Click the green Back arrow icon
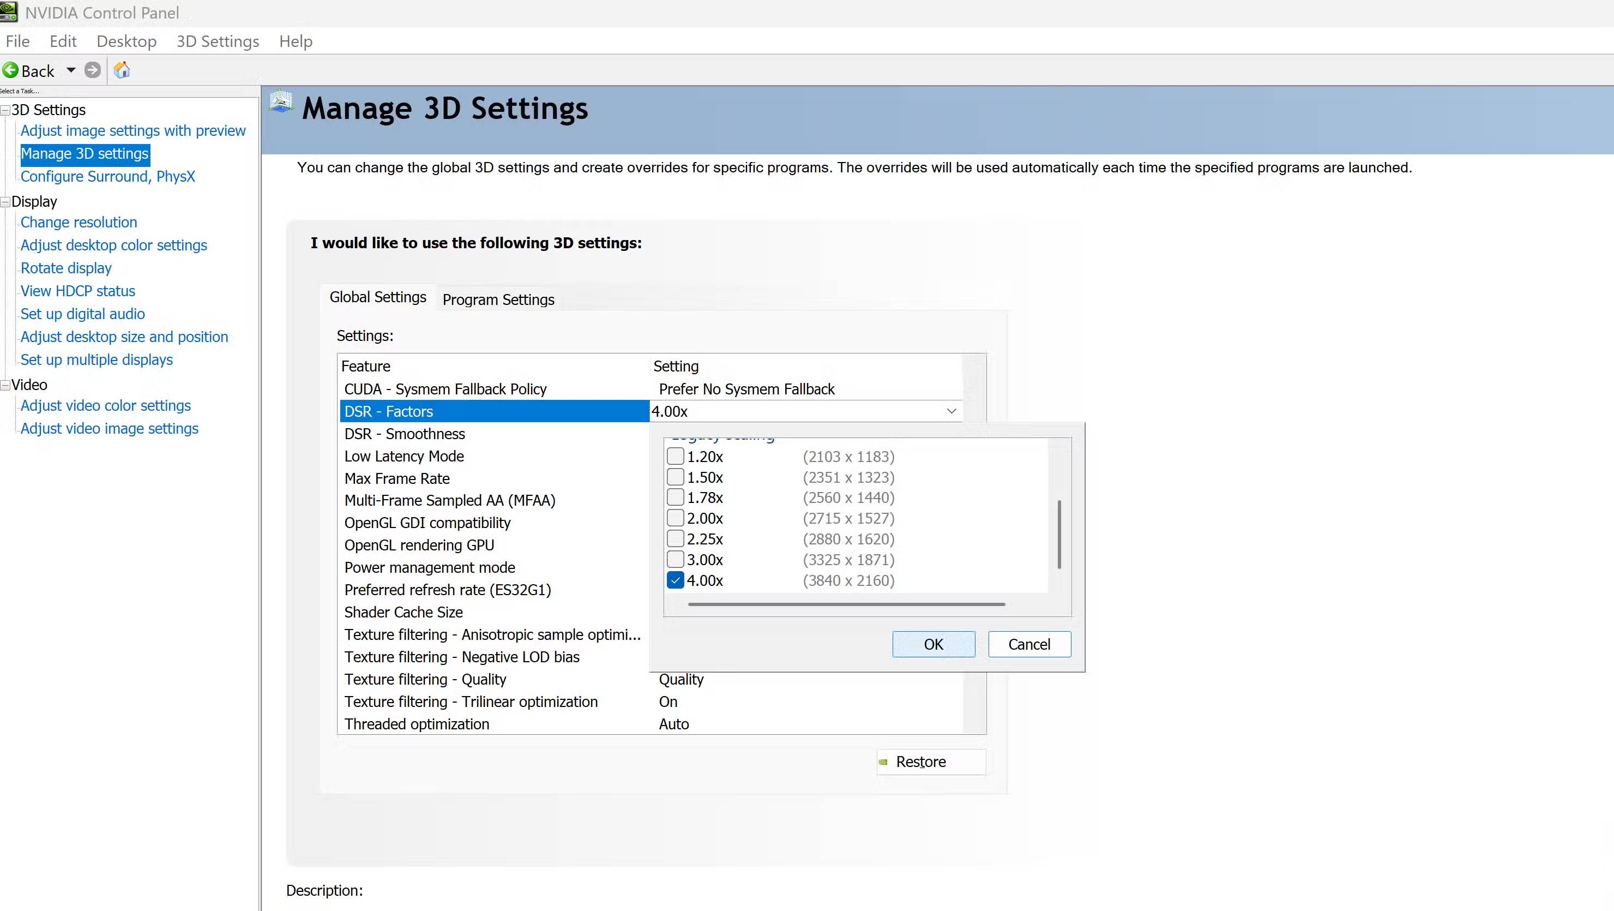Screen dimensions: 1614x911 point(11,70)
